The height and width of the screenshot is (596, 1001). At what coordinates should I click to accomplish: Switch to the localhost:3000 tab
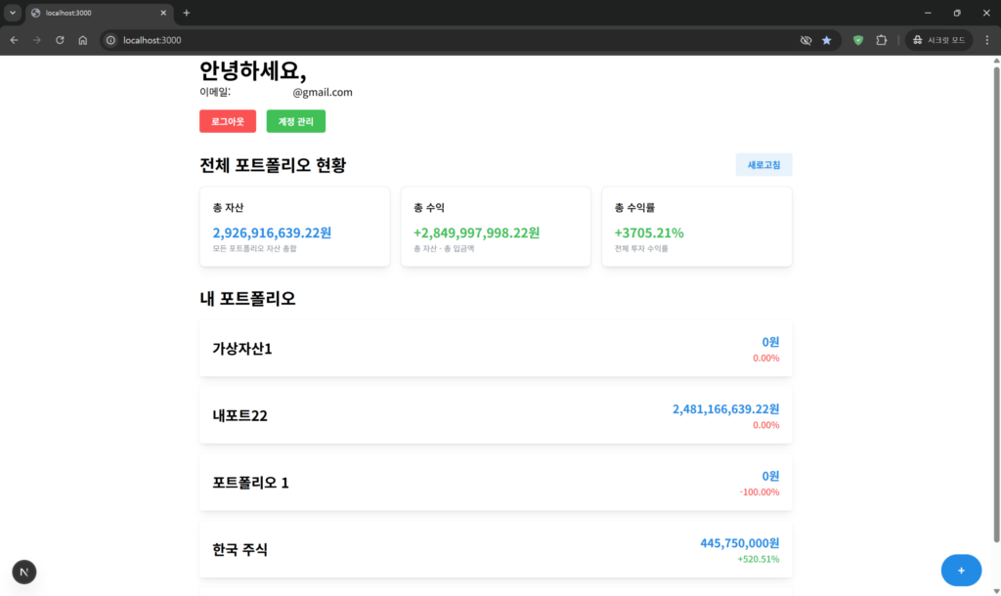click(x=93, y=13)
